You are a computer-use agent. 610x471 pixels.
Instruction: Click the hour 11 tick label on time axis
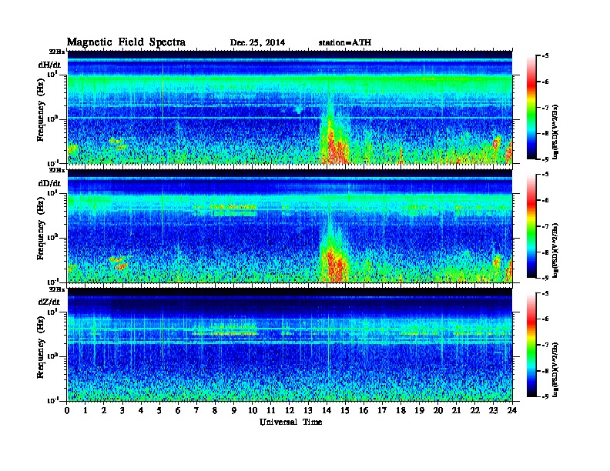click(271, 410)
